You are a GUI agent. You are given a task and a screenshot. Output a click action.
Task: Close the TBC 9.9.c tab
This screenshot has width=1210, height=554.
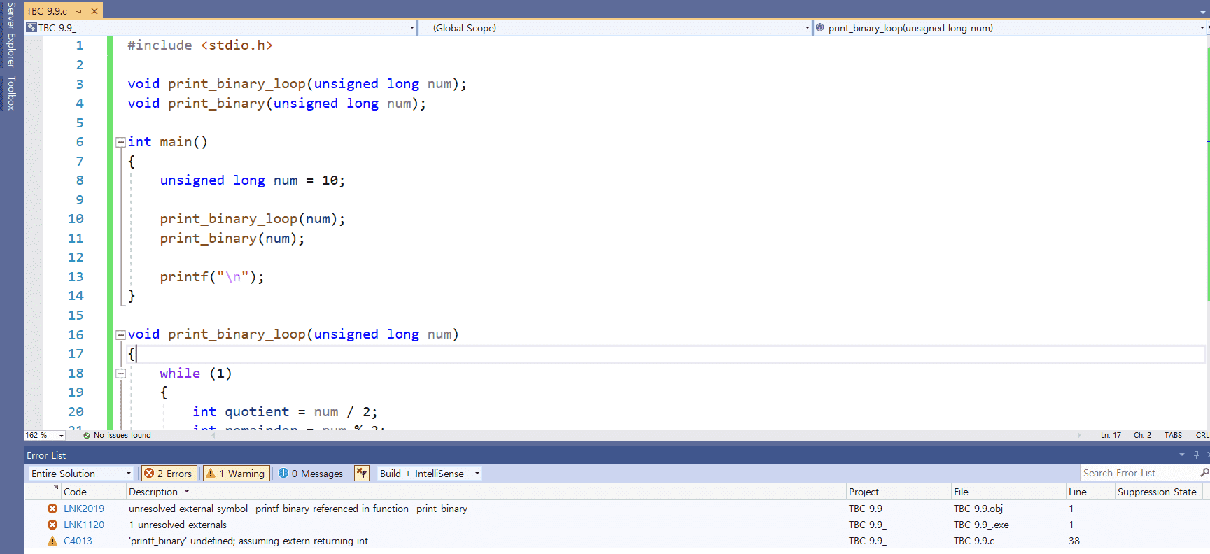click(x=94, y=11)
